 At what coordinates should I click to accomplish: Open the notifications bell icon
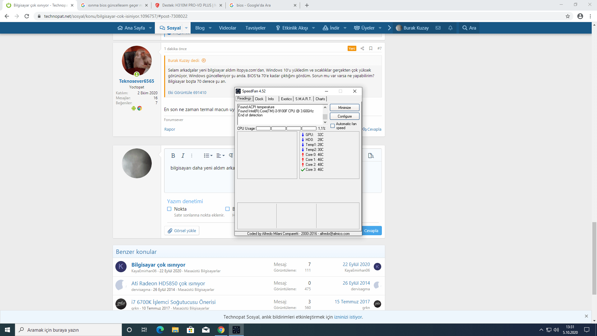click(x=450, y=28)
